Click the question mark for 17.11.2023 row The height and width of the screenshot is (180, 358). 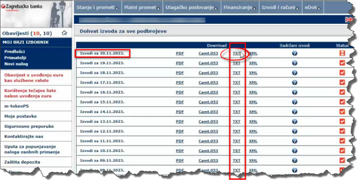click(x=295, y=83)
